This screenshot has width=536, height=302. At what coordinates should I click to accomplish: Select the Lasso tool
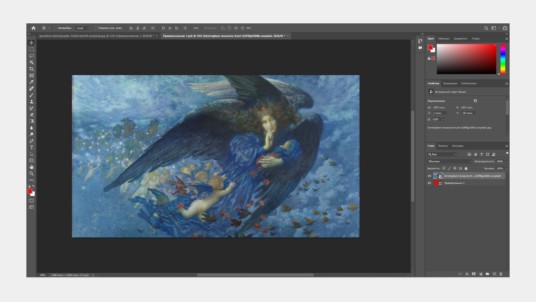pos(32,56)
